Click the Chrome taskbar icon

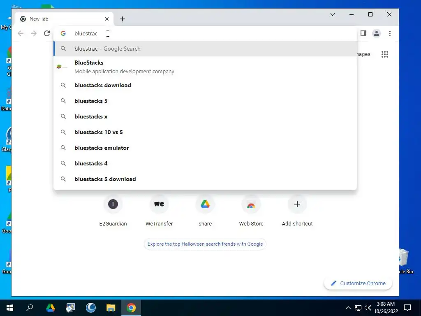[131, 308]
